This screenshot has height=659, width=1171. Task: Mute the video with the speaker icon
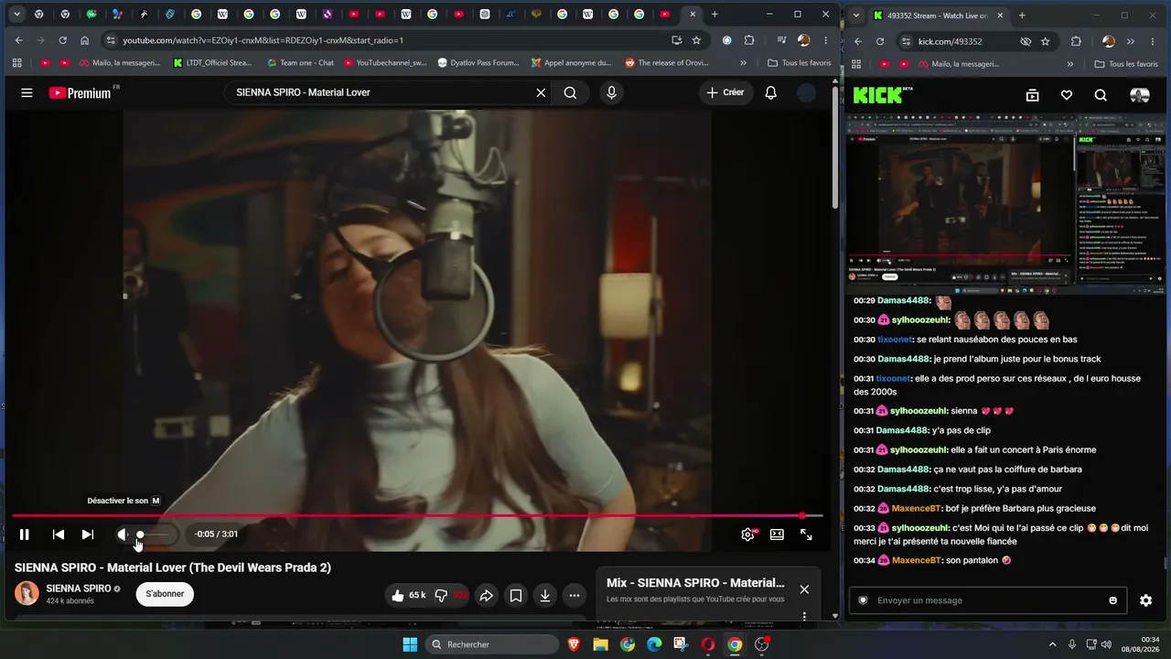coord(123,535)
